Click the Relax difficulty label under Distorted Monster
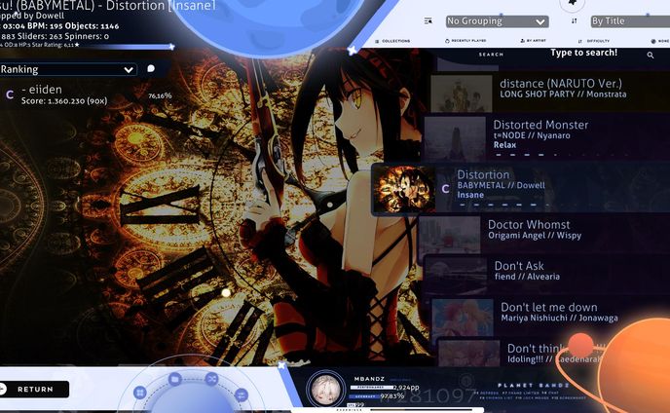Screen dimensions: 670x413 504,145
